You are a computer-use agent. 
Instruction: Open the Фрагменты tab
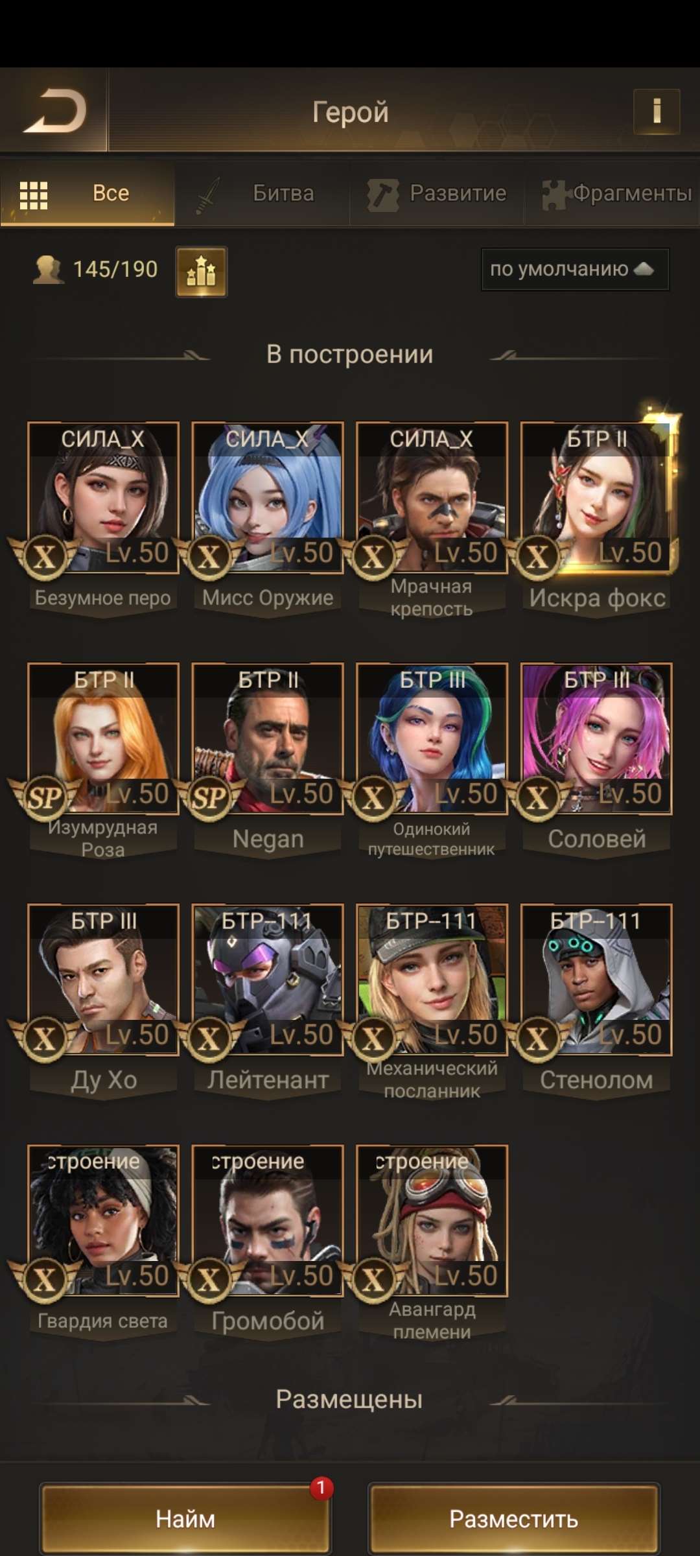click(612, 193)
